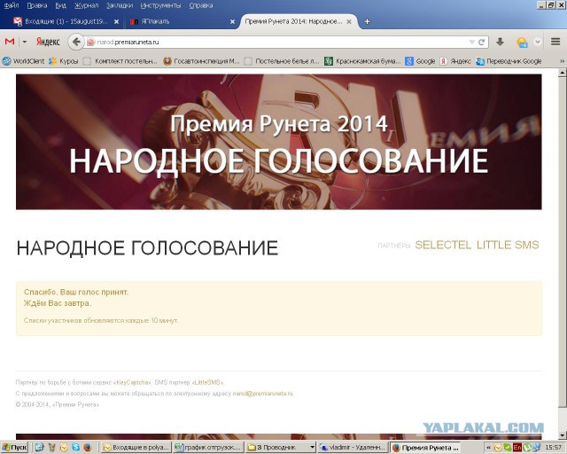Open the Вид menu
This screenshot has height=454, width=567.
tap(61, 5)
